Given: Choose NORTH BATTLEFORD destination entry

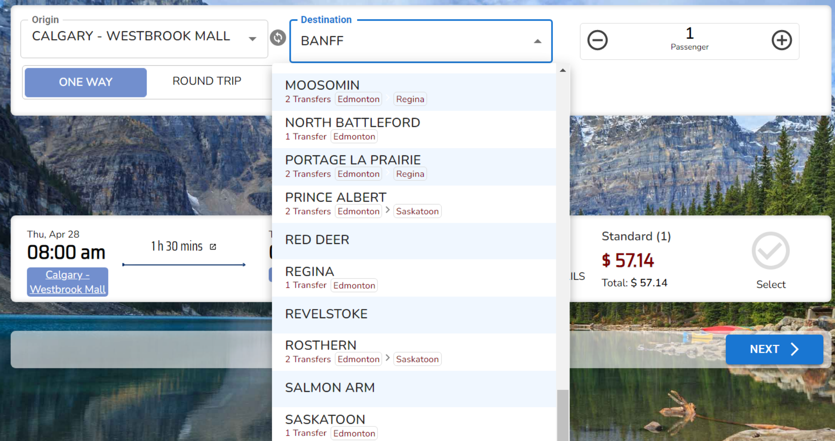Looking at the screenshot, I should point(414,130).
